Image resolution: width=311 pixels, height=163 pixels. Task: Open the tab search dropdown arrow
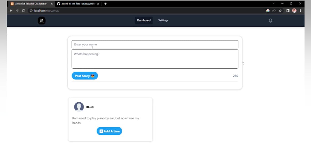[273, 4]
